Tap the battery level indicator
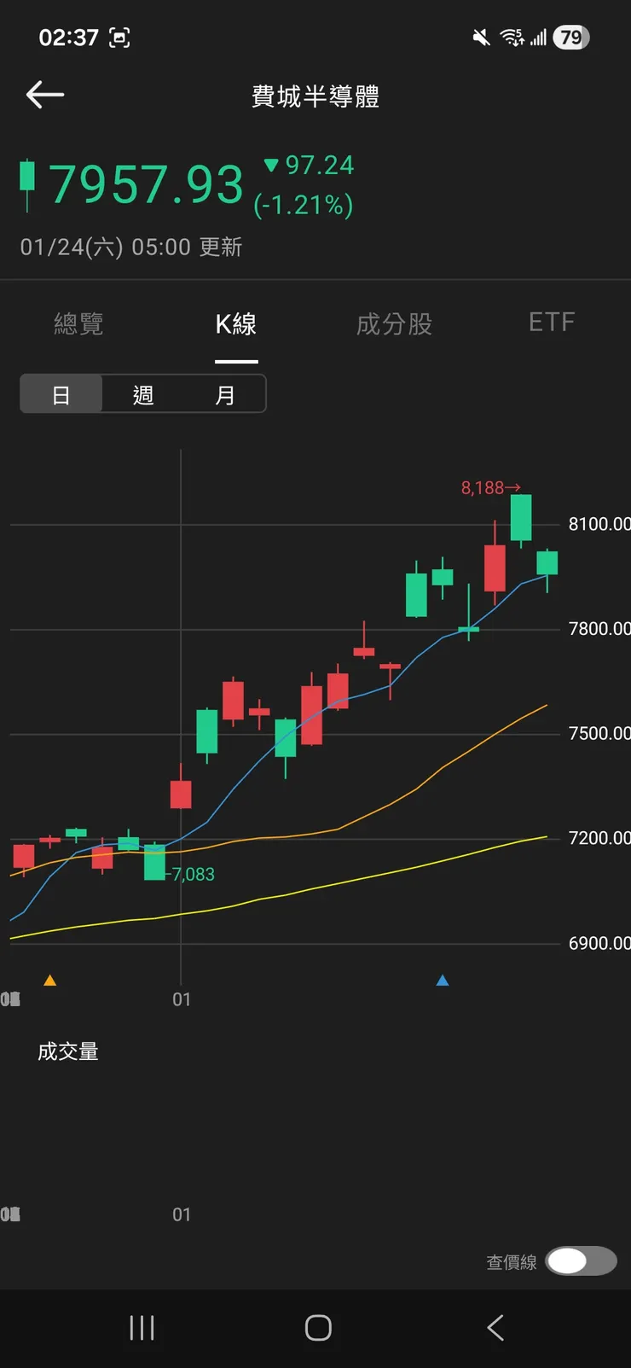The width and height of the screenshot is (631, 1368). pyautogui.click(x=570, y=38)
